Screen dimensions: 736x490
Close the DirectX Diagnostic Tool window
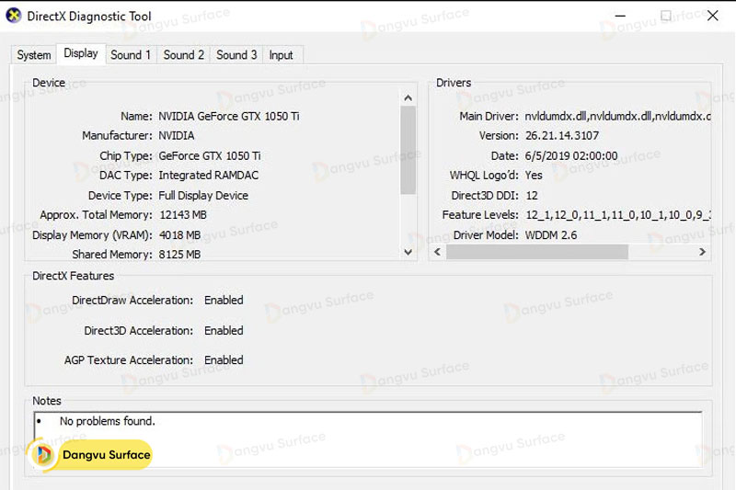(x=712, y=16)
